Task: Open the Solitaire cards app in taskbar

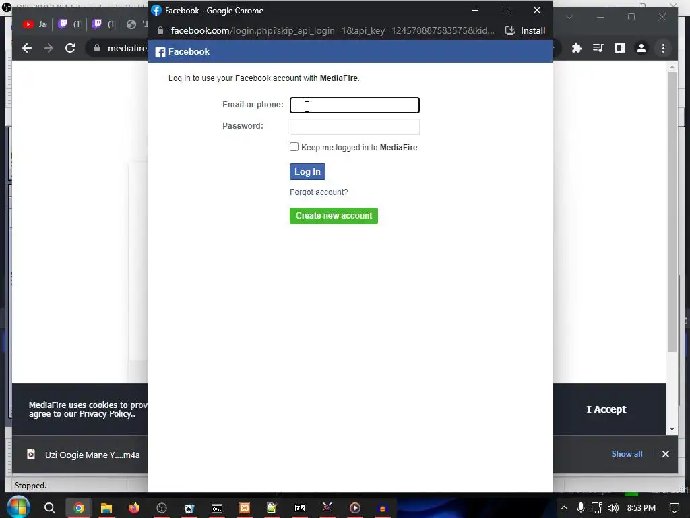Action: 189,508
